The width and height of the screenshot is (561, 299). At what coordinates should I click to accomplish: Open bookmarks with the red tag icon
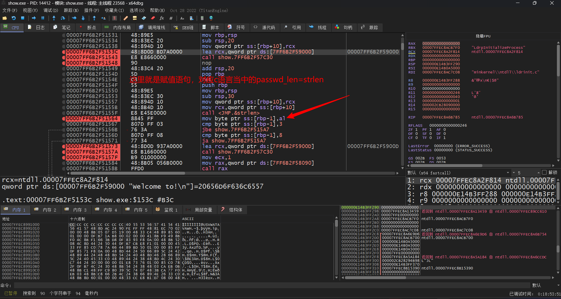click(x=153, y=18)
